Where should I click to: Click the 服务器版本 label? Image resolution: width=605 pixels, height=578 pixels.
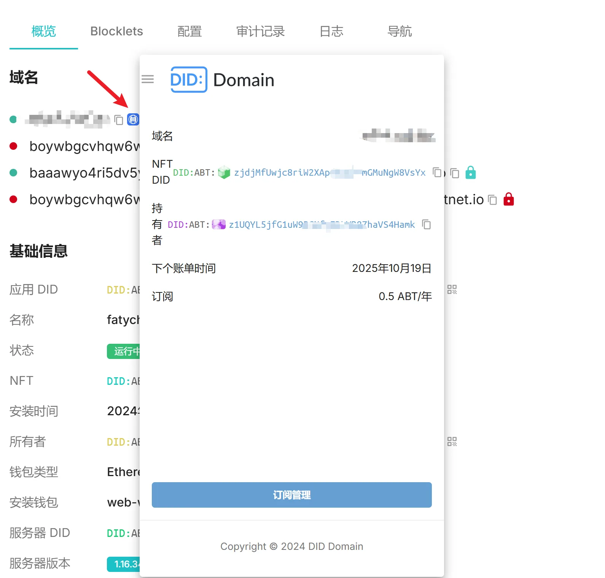40,563
